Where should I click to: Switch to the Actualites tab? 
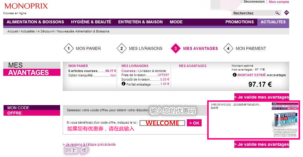point(273,22)
